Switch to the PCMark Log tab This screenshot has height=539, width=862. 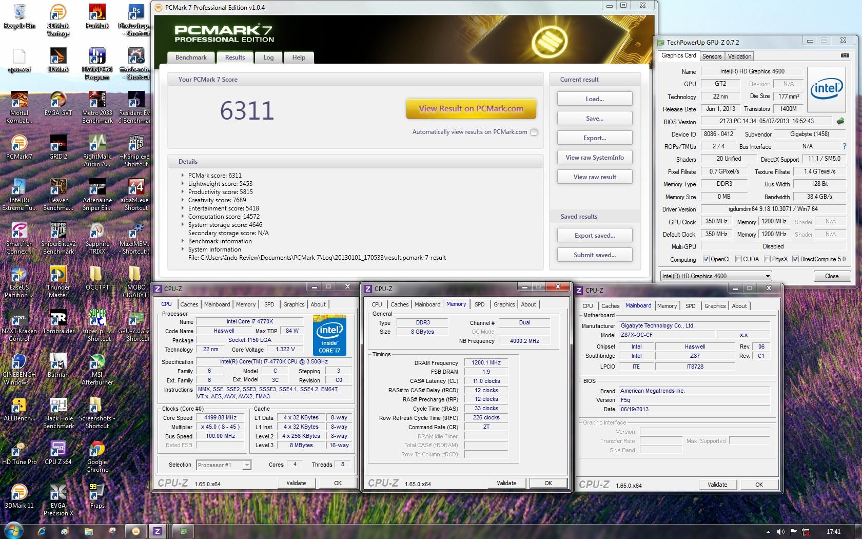coord(268,57)
